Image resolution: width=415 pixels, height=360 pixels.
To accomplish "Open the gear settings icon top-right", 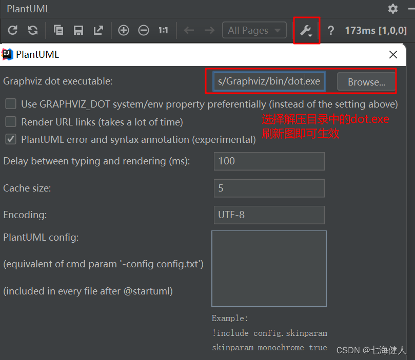I will tap(392, 9).
